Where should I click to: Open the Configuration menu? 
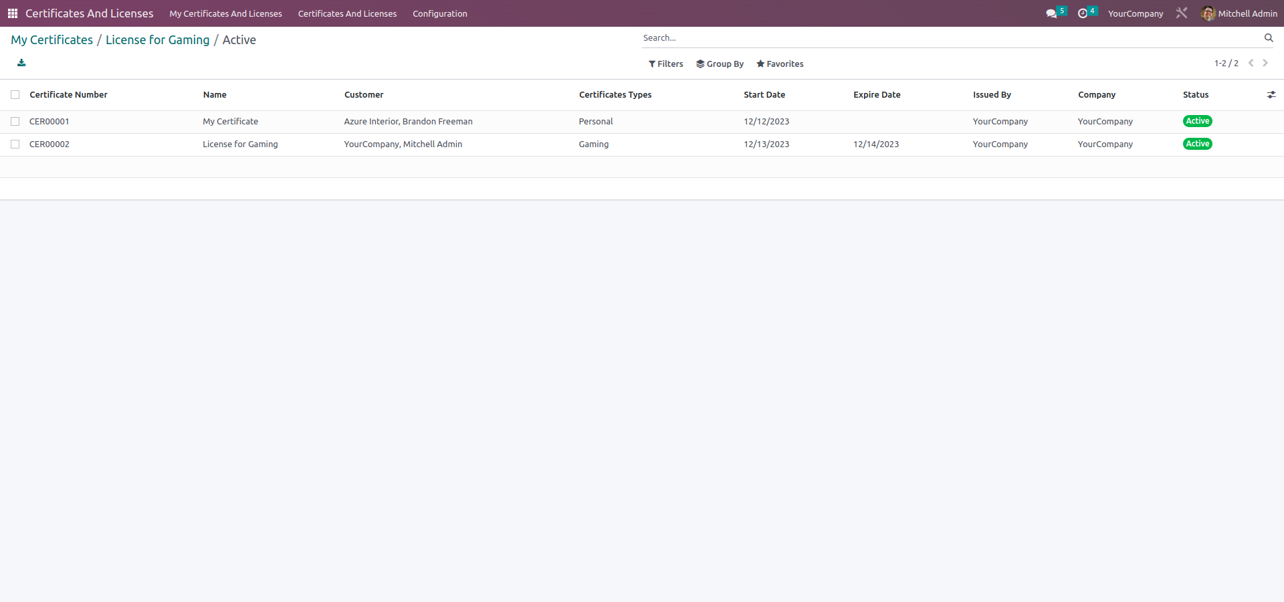click(x=440, y=13)
